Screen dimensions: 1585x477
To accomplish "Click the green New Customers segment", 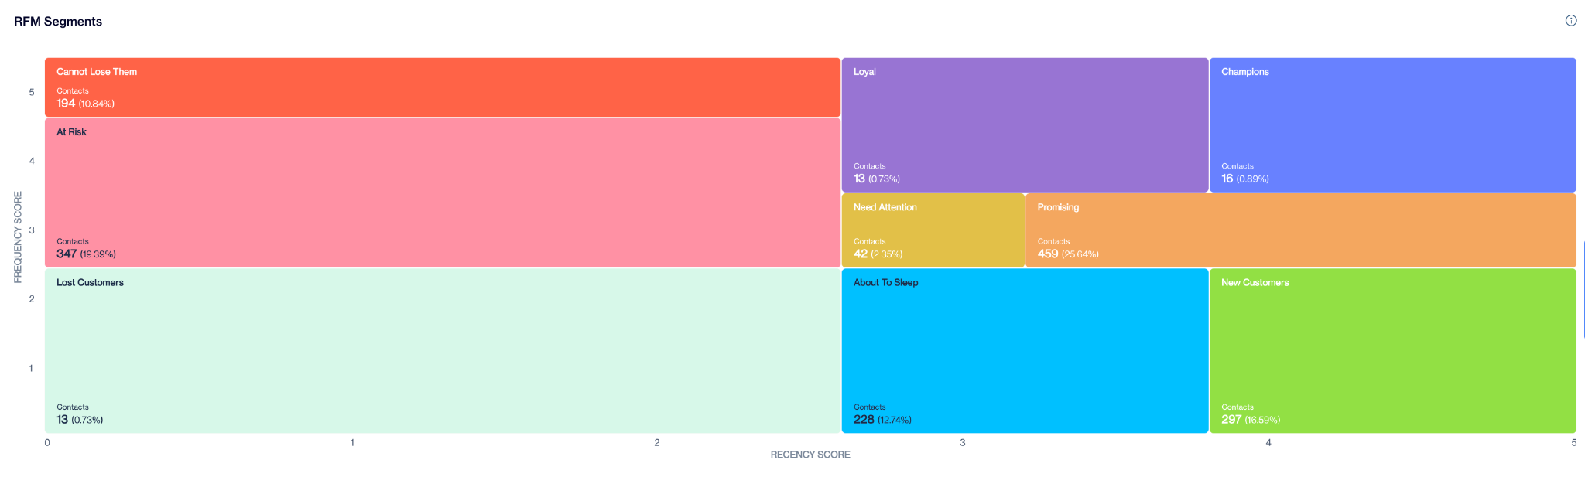I will point(1392,350).
